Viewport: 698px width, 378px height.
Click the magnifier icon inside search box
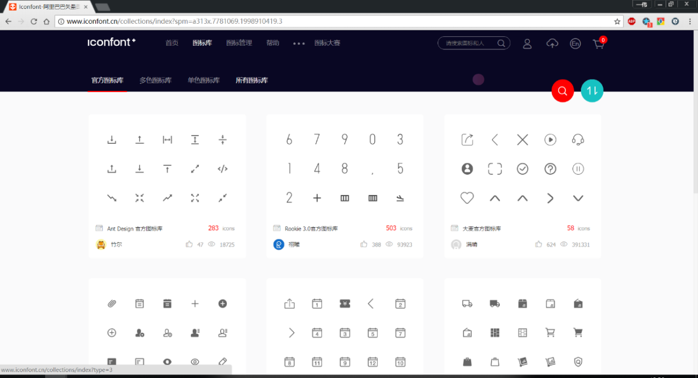point(501,43)
